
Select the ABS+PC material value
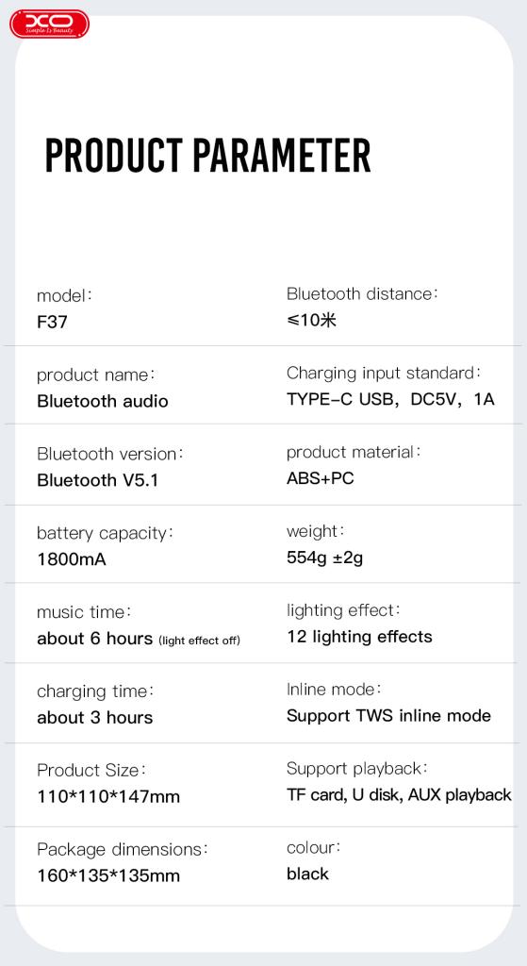pyautogui.click(x=321, y=478)
